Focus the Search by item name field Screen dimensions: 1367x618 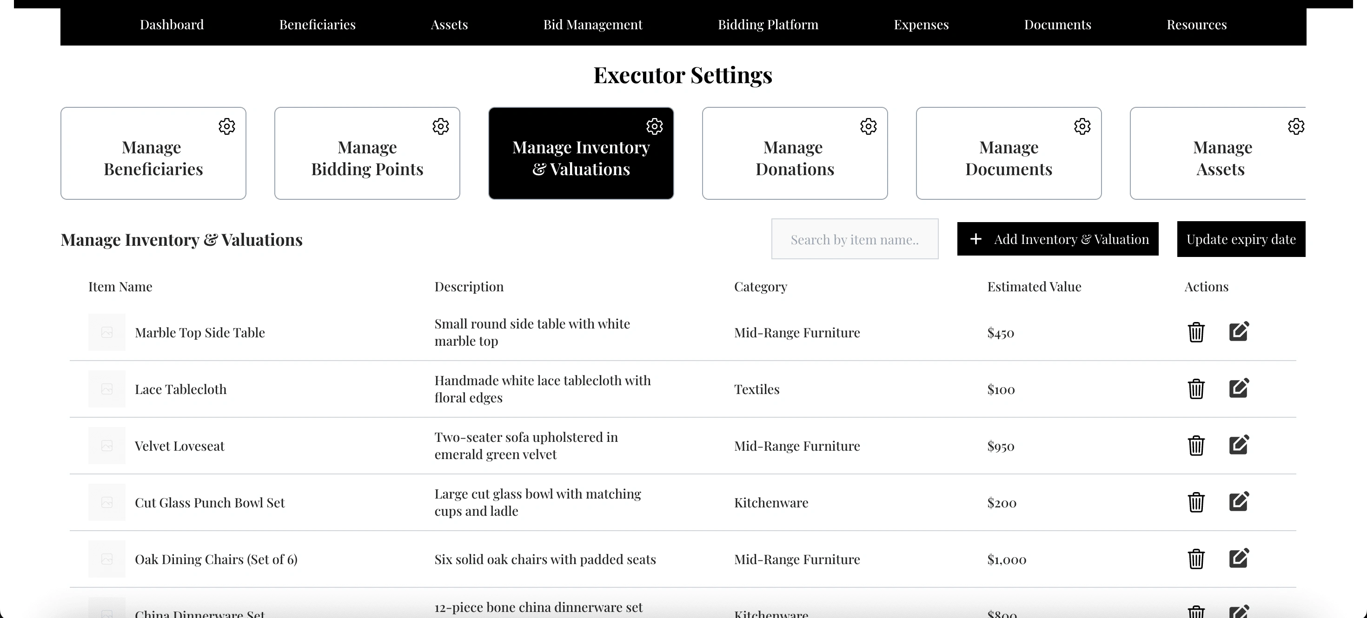click(855, 239)
